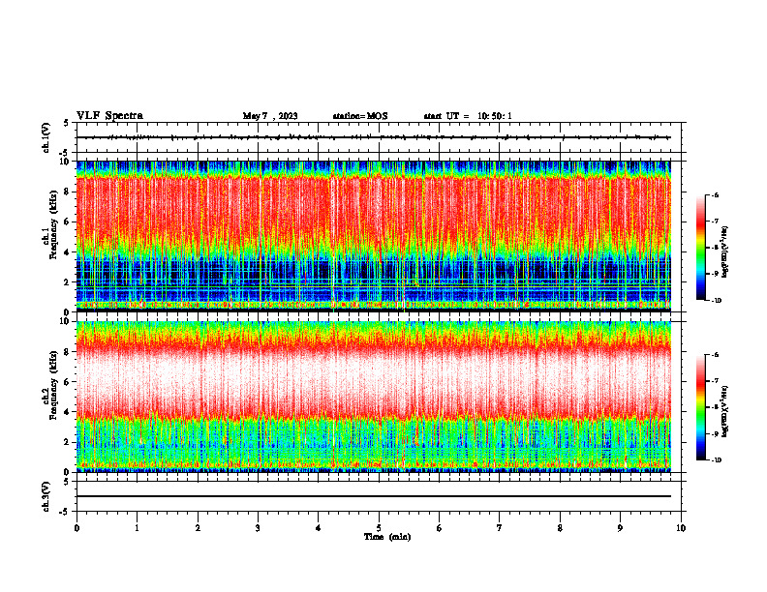Click time axis tick label "1"
This screenshot has height=592, width=767.
[137, 528]
